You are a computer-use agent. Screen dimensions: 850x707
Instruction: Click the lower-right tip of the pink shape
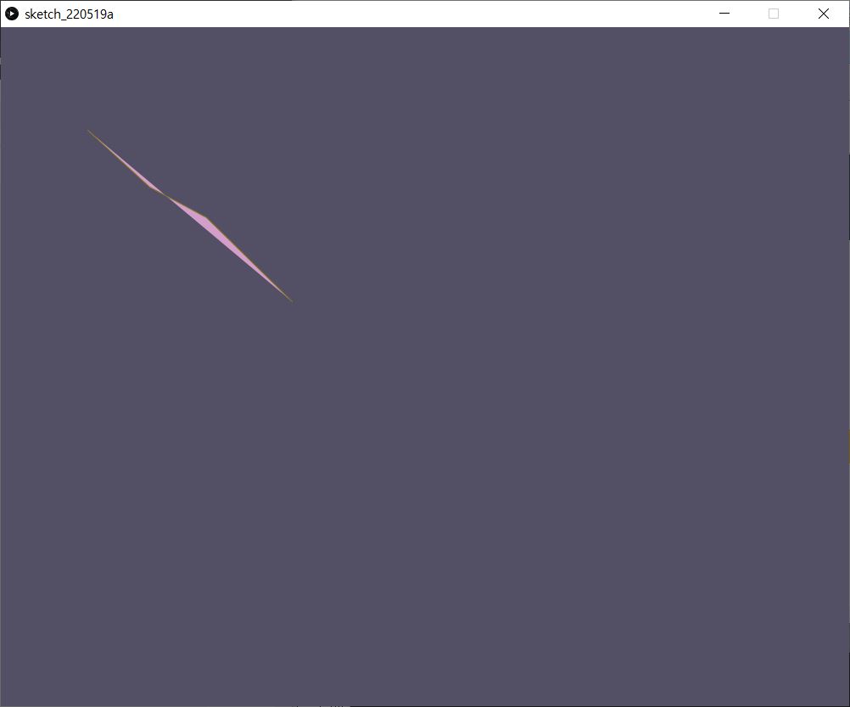291,300
